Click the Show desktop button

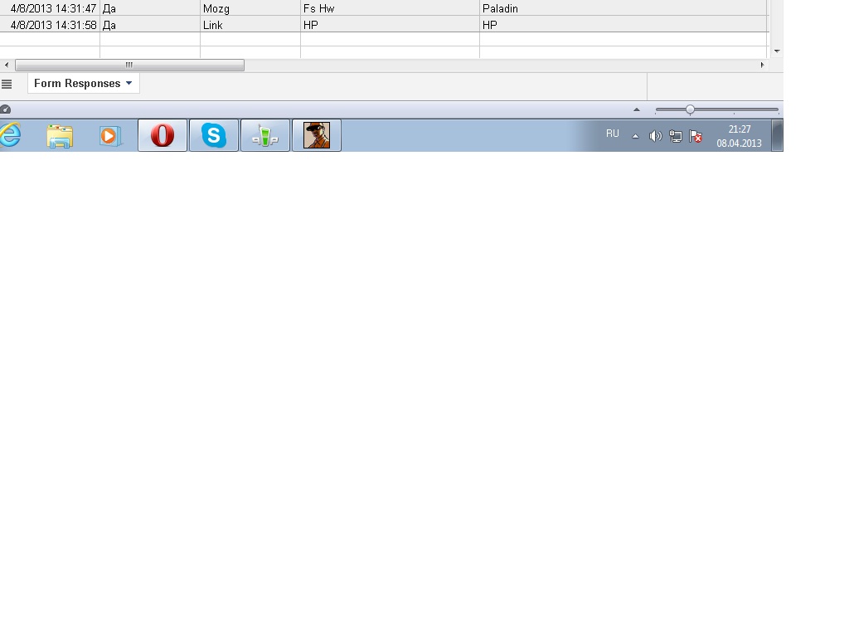[x=777, y=135]
